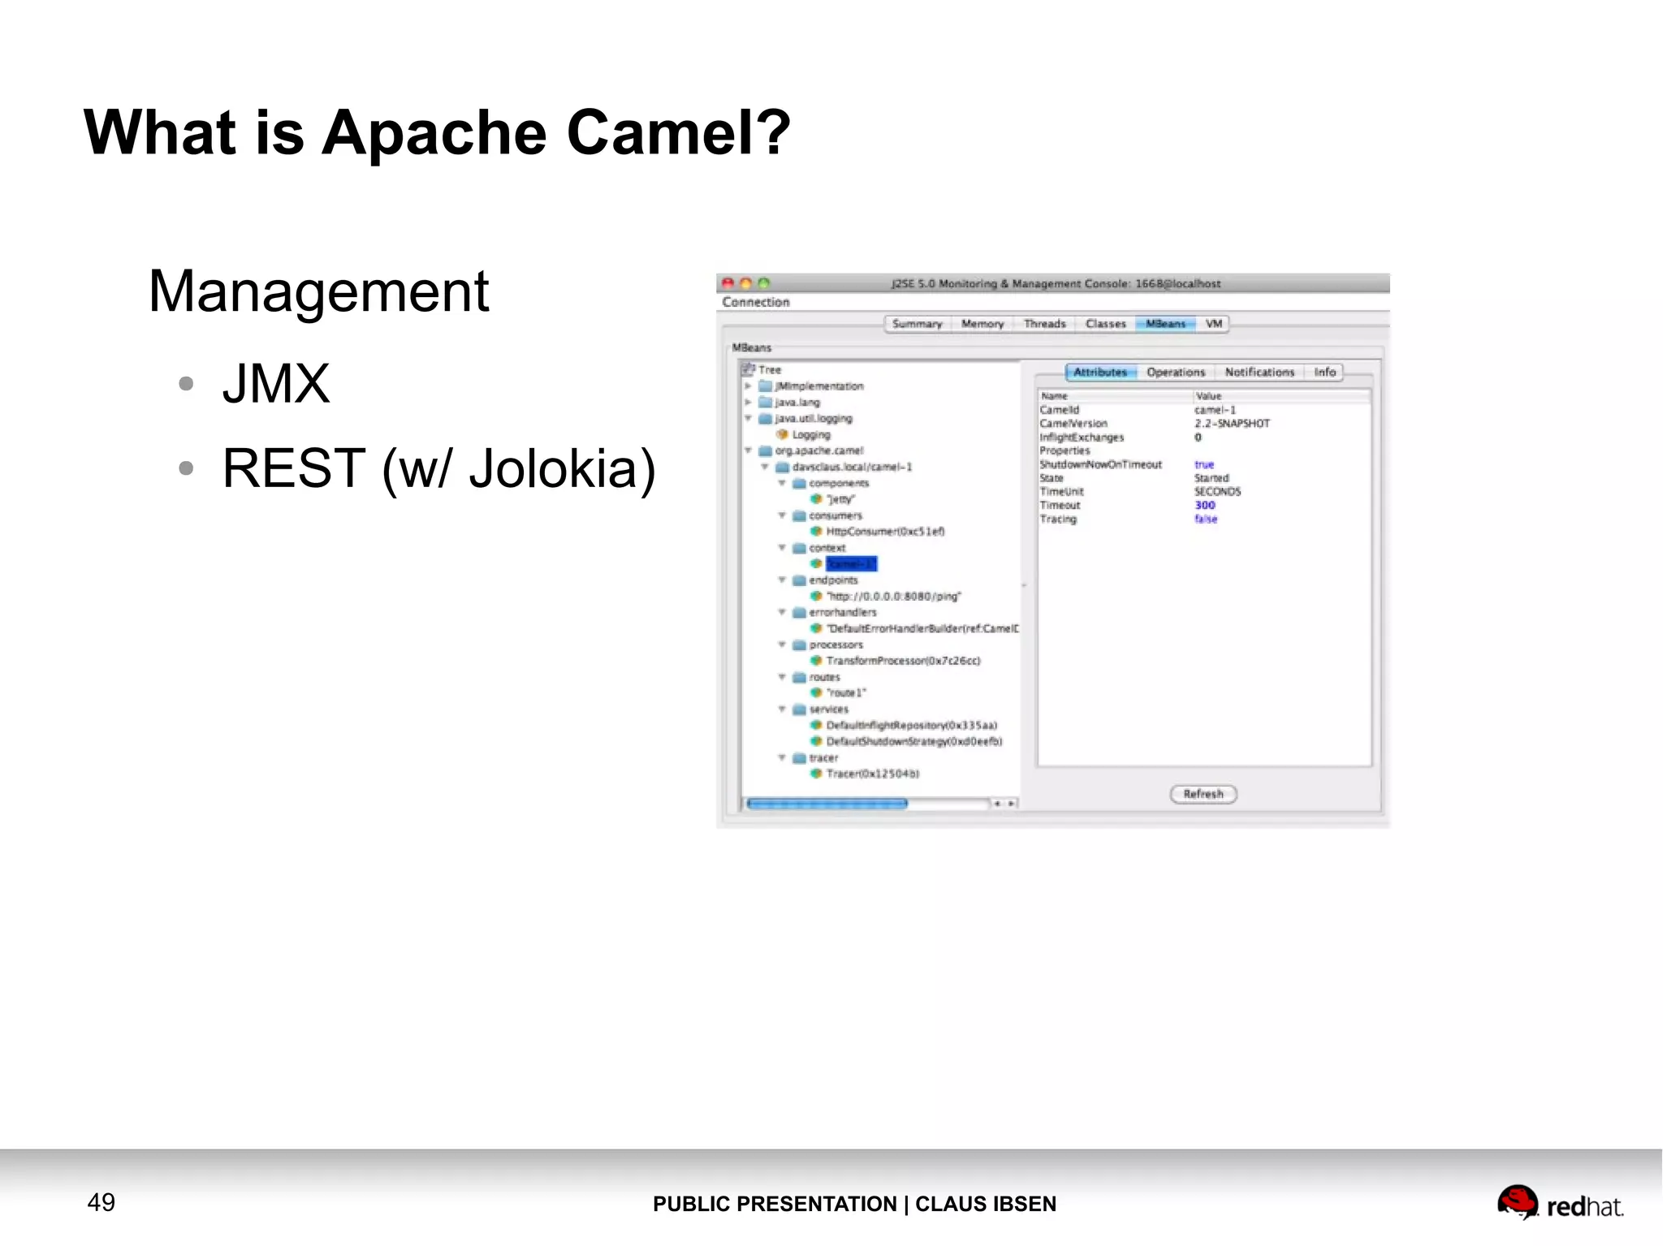Screen dimensions: 1663x1246
Task: Collapse the java.util.logging node
Action: [x=748, y=418]
